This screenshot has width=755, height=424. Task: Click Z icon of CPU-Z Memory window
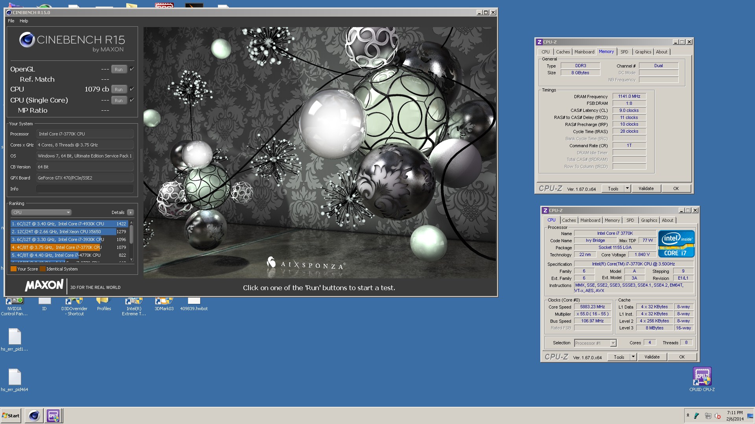tap(540, 42)
